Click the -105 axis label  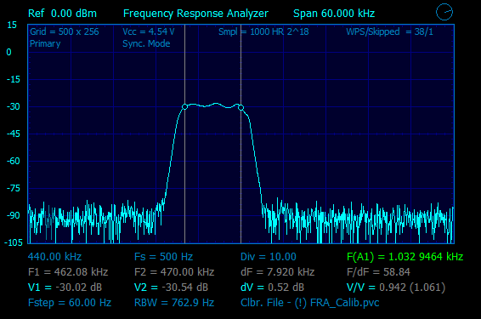pyautogui.click(x=14, y=242)
